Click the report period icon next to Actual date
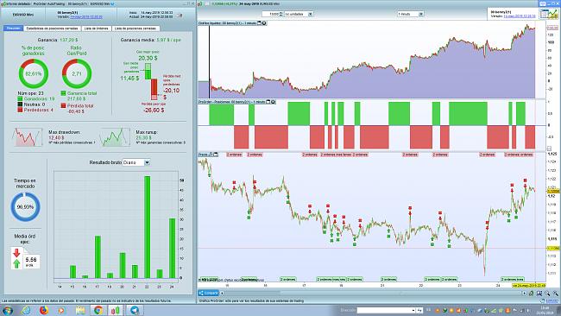 point(180,16)
